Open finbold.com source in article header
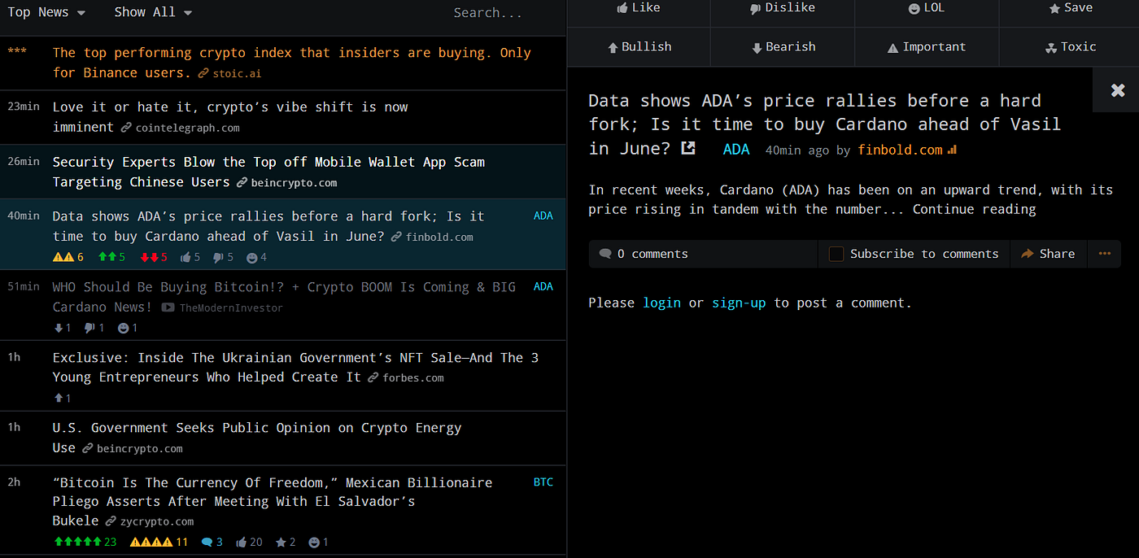 [900, 150]
